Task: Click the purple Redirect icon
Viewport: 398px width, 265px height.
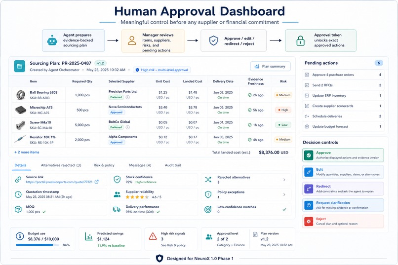Action: pyautogui.click(x=309, y=189)
